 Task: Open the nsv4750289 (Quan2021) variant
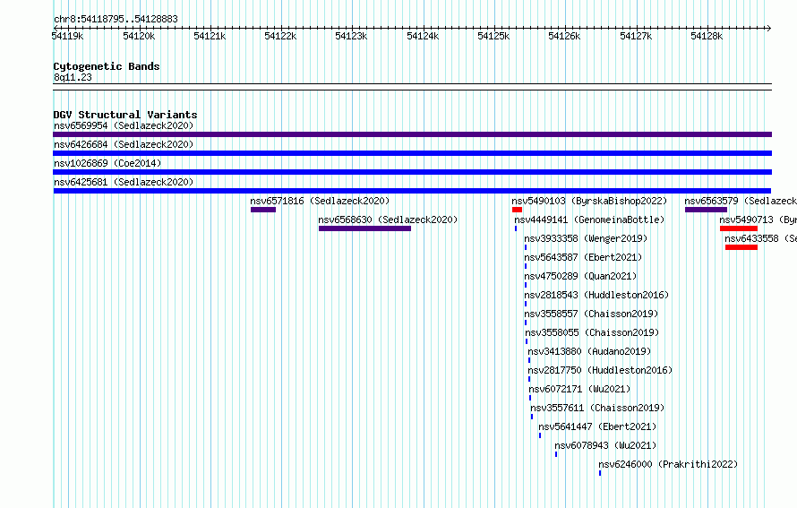pos(580,276)
